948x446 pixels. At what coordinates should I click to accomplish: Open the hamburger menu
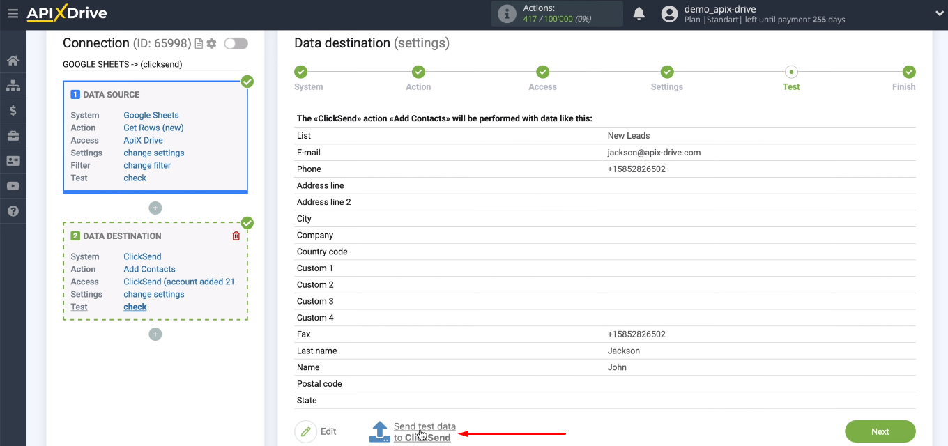coord(13,13)
